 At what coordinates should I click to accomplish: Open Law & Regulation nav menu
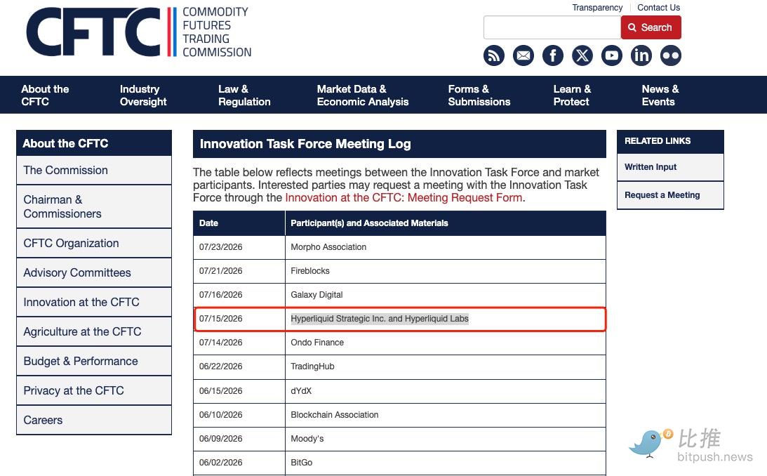coord(244,95)
